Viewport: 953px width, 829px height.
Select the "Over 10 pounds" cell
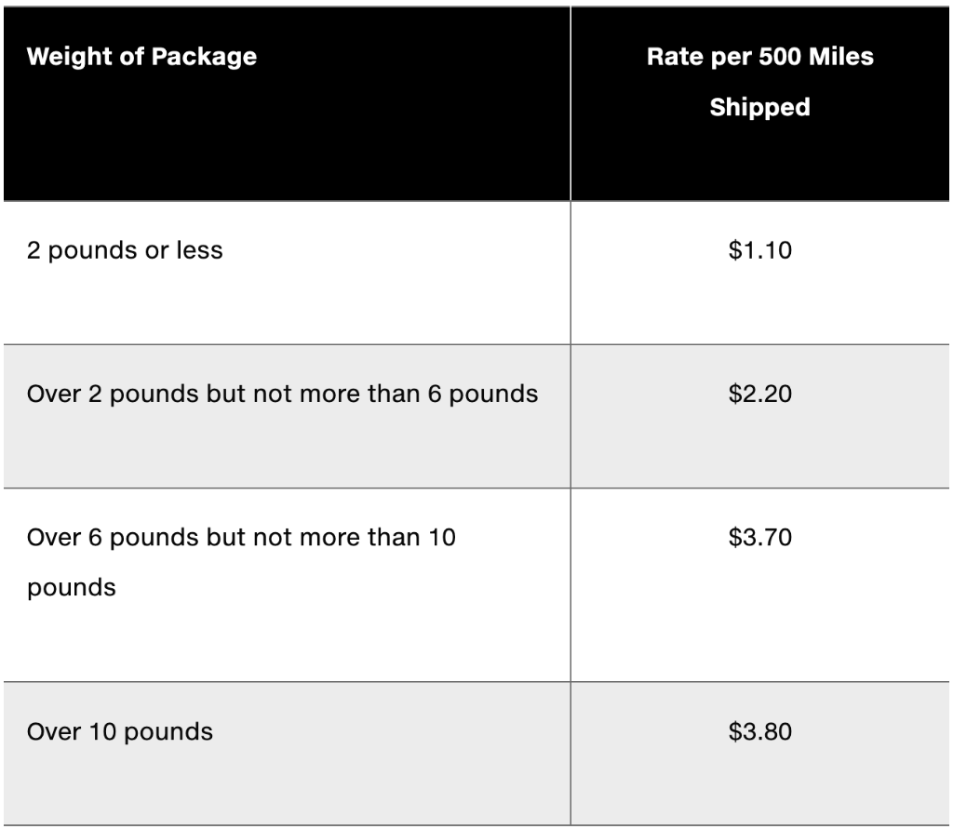(120, 732)
